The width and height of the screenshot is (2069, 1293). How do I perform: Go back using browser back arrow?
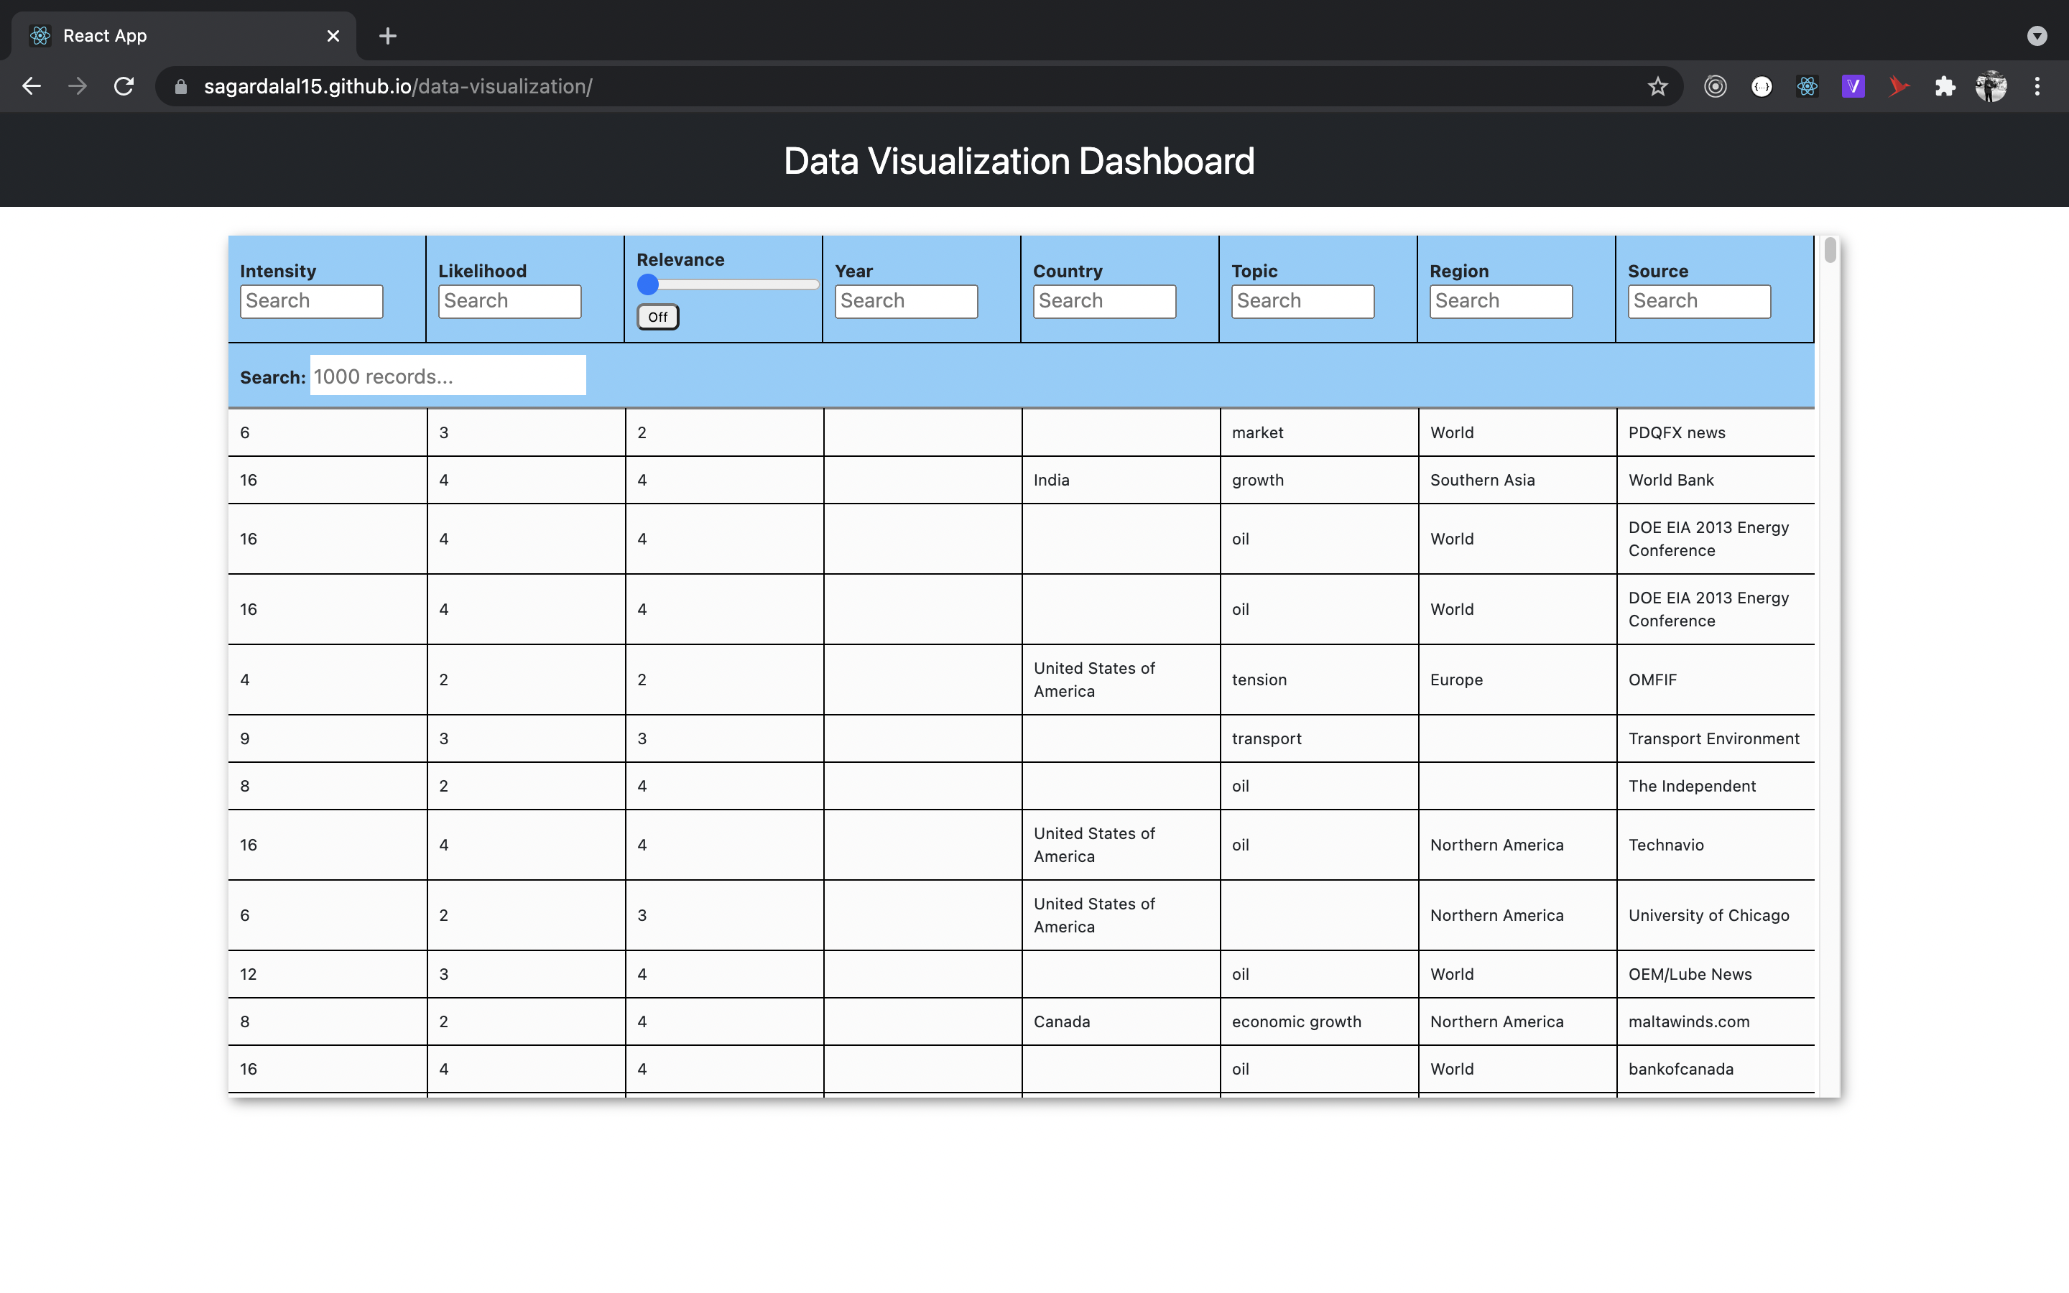pos(32,86)
